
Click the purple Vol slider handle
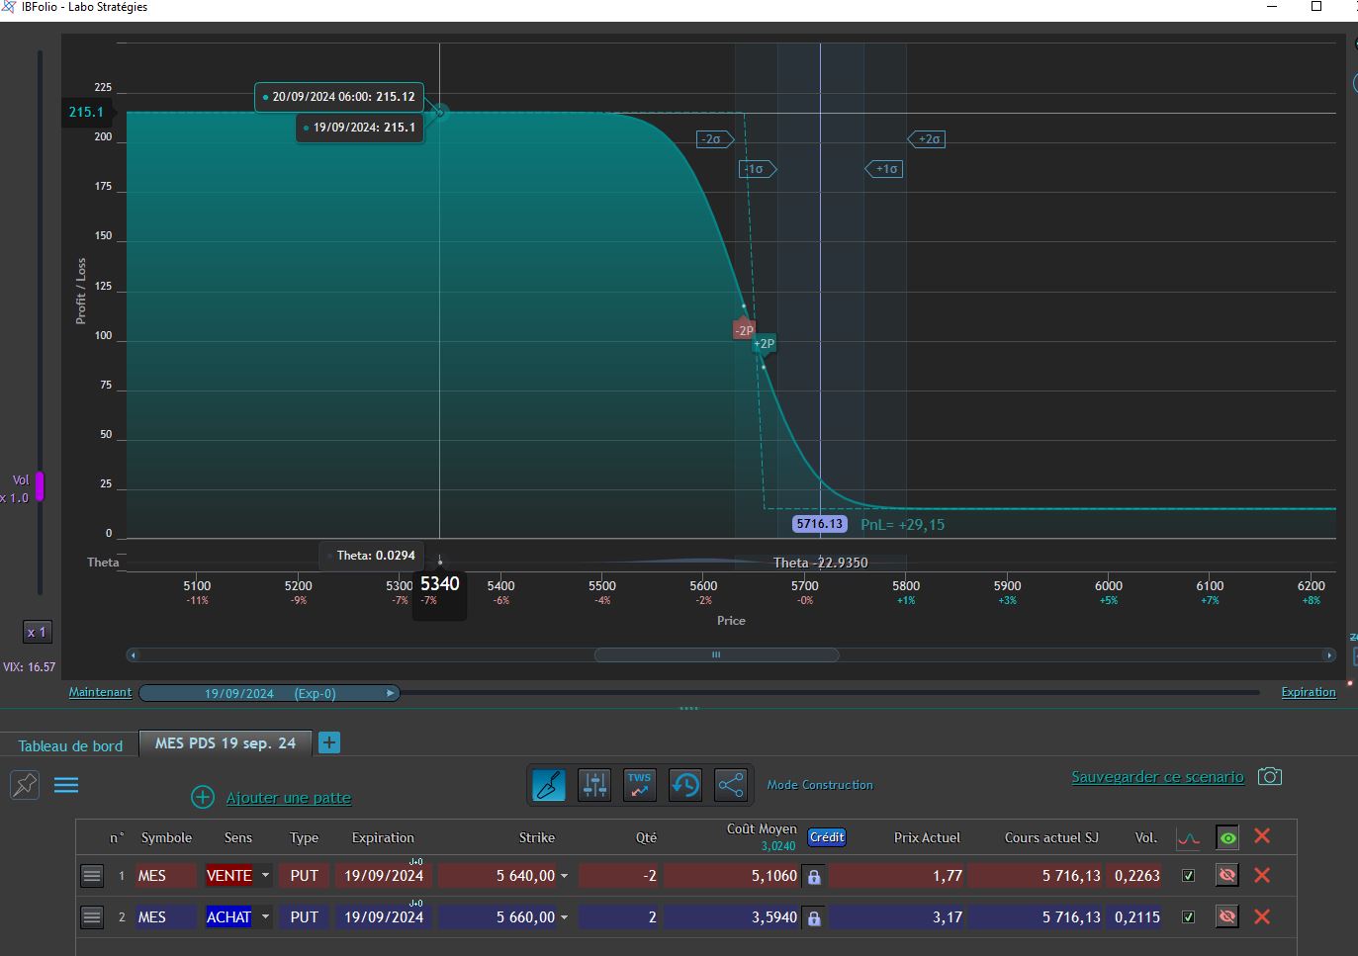tap(40, 486)
